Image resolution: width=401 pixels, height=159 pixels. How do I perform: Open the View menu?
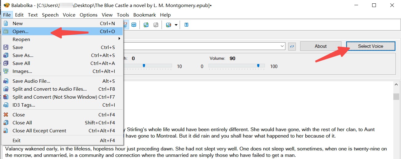[x=107, y=15]
